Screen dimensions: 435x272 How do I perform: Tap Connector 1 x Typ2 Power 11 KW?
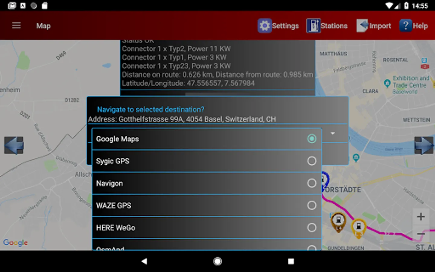pos(176,49)
